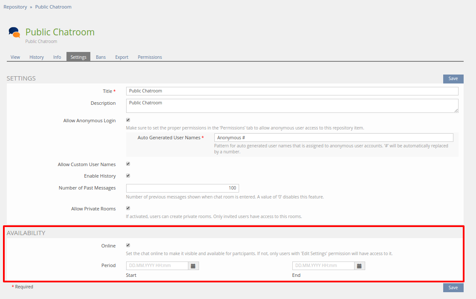Click the Period Start date input
476x299 pixels.
coord(157,266)
